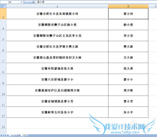
Task: Select column B cell 樊大新
Action: click(128, 47)
